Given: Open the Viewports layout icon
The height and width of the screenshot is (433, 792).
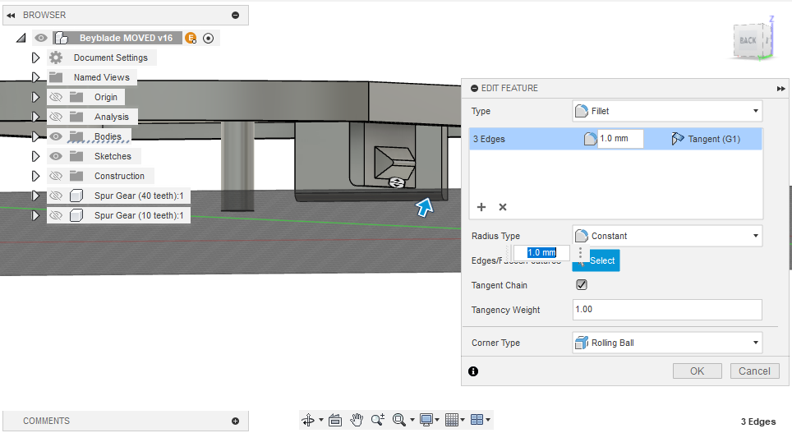Looking at the screenshot, I should 477,420.
